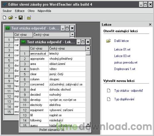Select cell 'elektřina'

(x=67, y=105)
